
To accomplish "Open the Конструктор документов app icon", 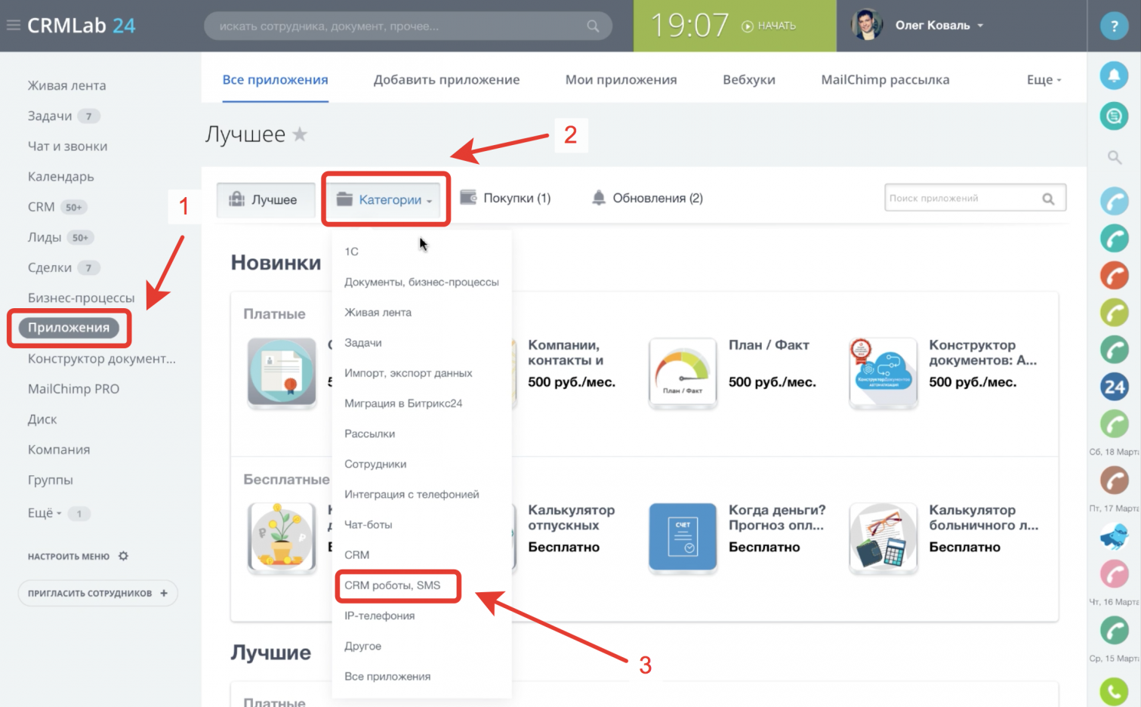I will click(883, 373).
